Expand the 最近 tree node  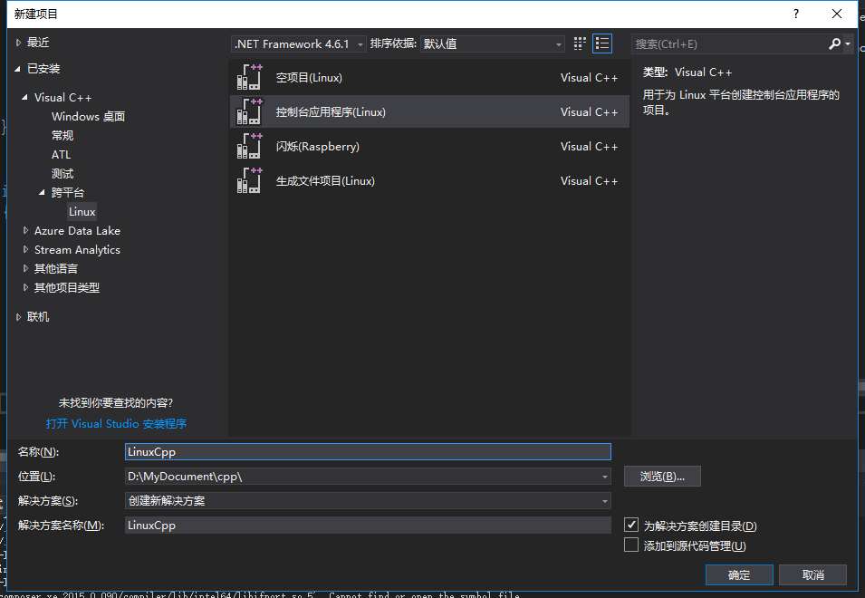(18, 43)
